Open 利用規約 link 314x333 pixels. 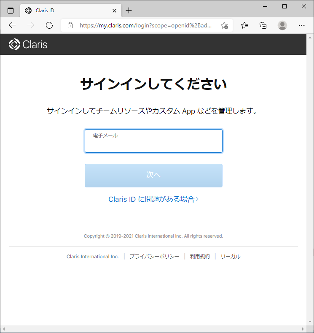pos(200,257)
